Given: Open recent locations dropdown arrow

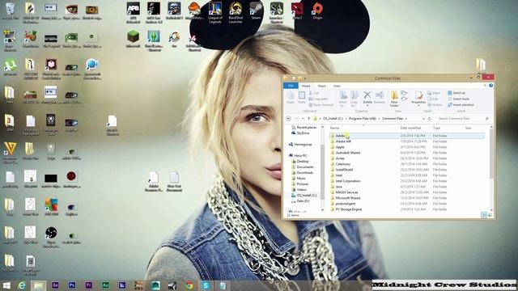Looking at the screenshot, I should point(303,119).
